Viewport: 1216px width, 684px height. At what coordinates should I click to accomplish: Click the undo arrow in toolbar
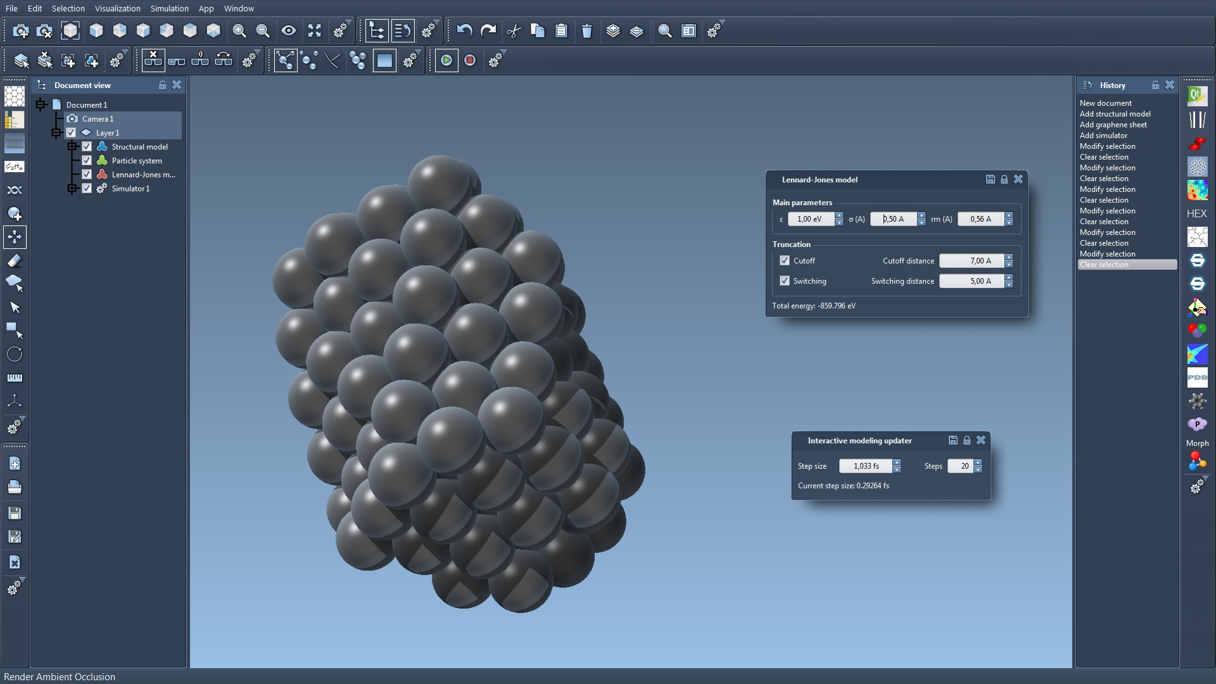pos(464,30)
